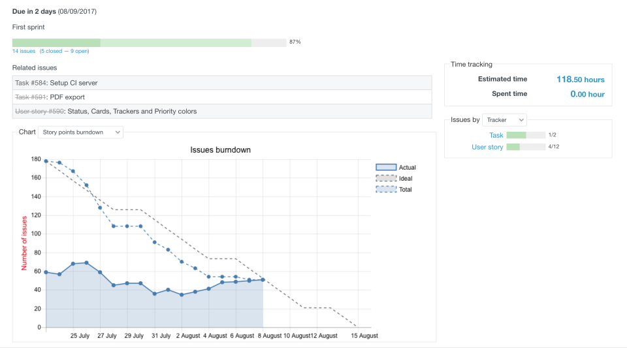The image size is (627, 353).
Task: Select the Task tracker link
Action: [496, 135]
